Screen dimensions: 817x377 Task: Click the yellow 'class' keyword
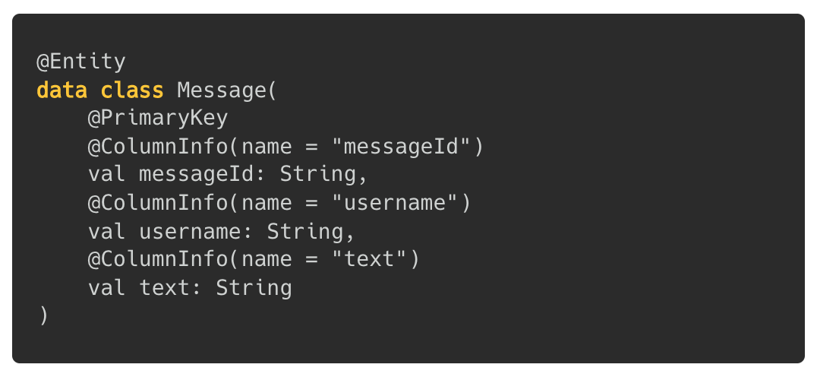[x=132, y=90]
